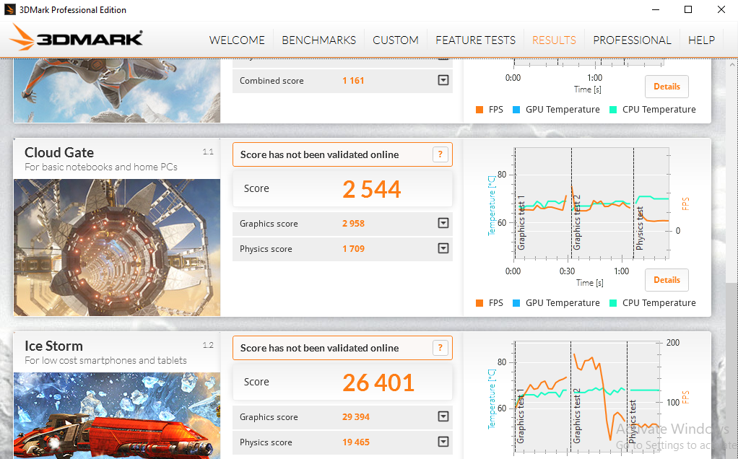The width and height of the screenshot is (738, 459).
Task: Open the PROFESSIONAL tab
Action: (632, 40)
